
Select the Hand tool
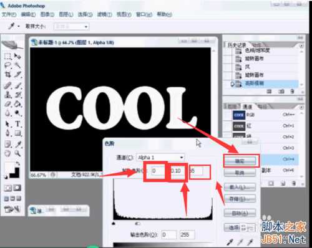pos(8,153)
